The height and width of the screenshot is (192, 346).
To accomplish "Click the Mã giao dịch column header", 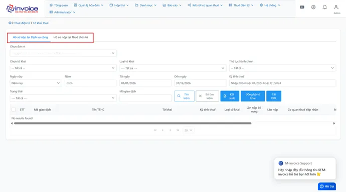I will tap(42, 109).
